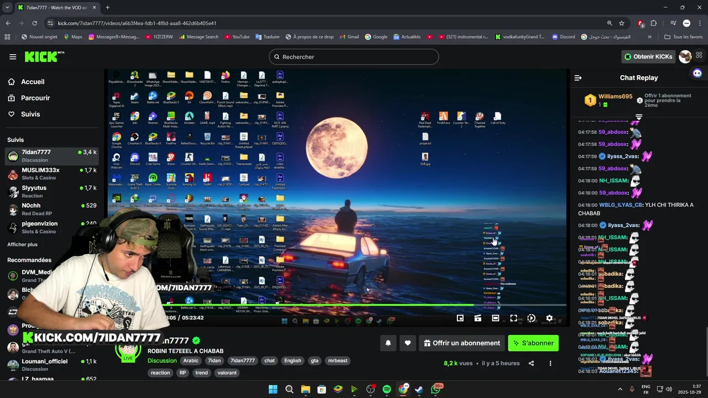
Task: Expand the chat leaderboard handle
Action: (x=639, y=117)
